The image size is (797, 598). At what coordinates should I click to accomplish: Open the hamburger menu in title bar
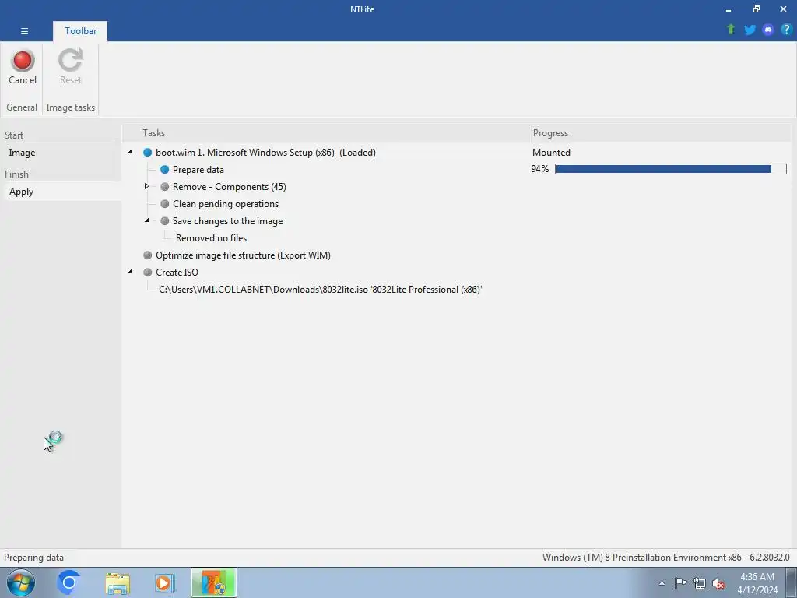tap(24, 31)
